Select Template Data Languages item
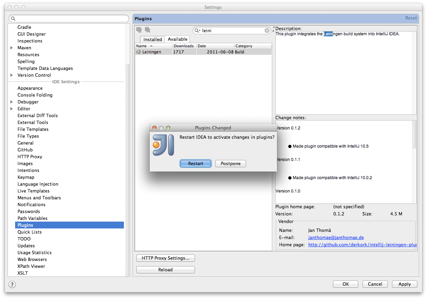The image size is (427, 299). (45, 68)
